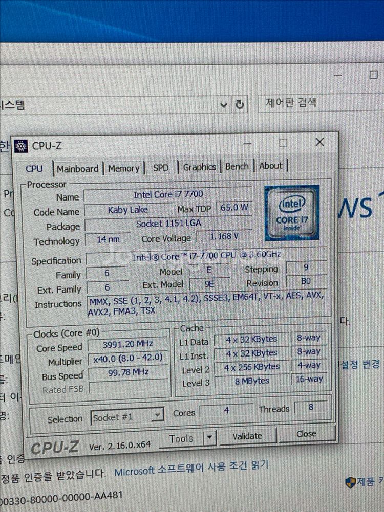Click the Validate button
384x512 pixels.
(x=247, y=436)
